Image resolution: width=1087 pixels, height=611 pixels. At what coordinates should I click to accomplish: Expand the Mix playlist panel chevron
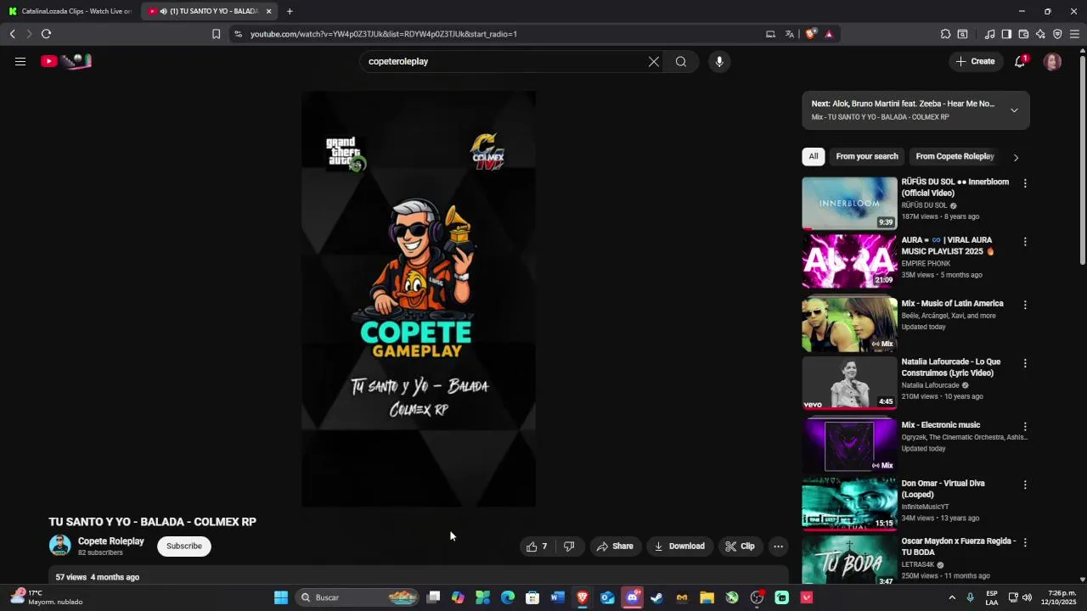[1014, 110]
